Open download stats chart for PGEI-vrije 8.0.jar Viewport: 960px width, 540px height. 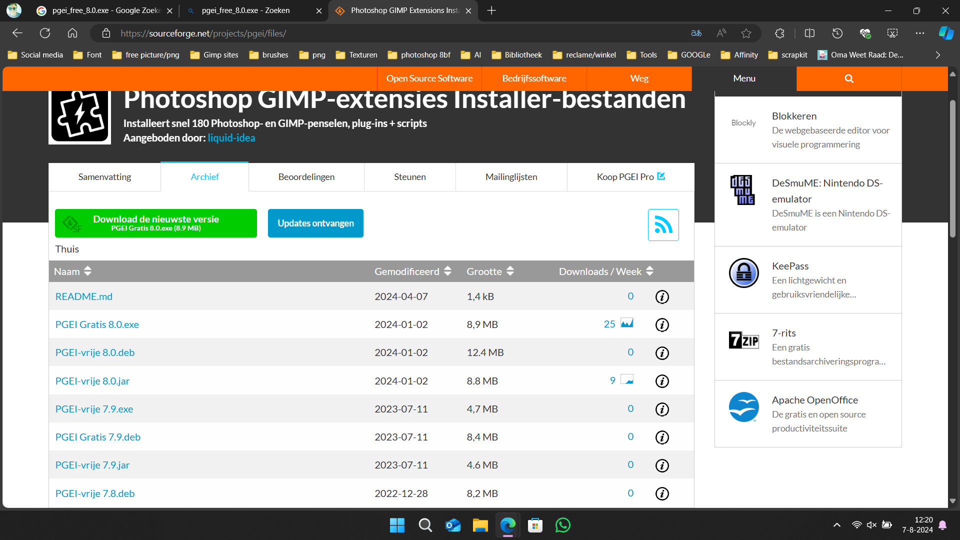[627, 379]
